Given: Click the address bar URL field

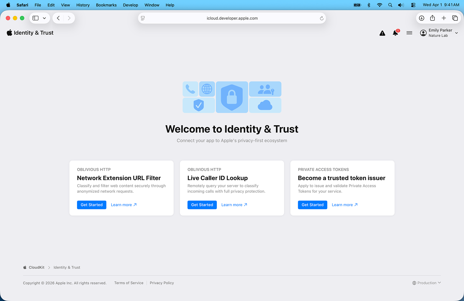Looking at the screenshot, I should tap(232, 18).
